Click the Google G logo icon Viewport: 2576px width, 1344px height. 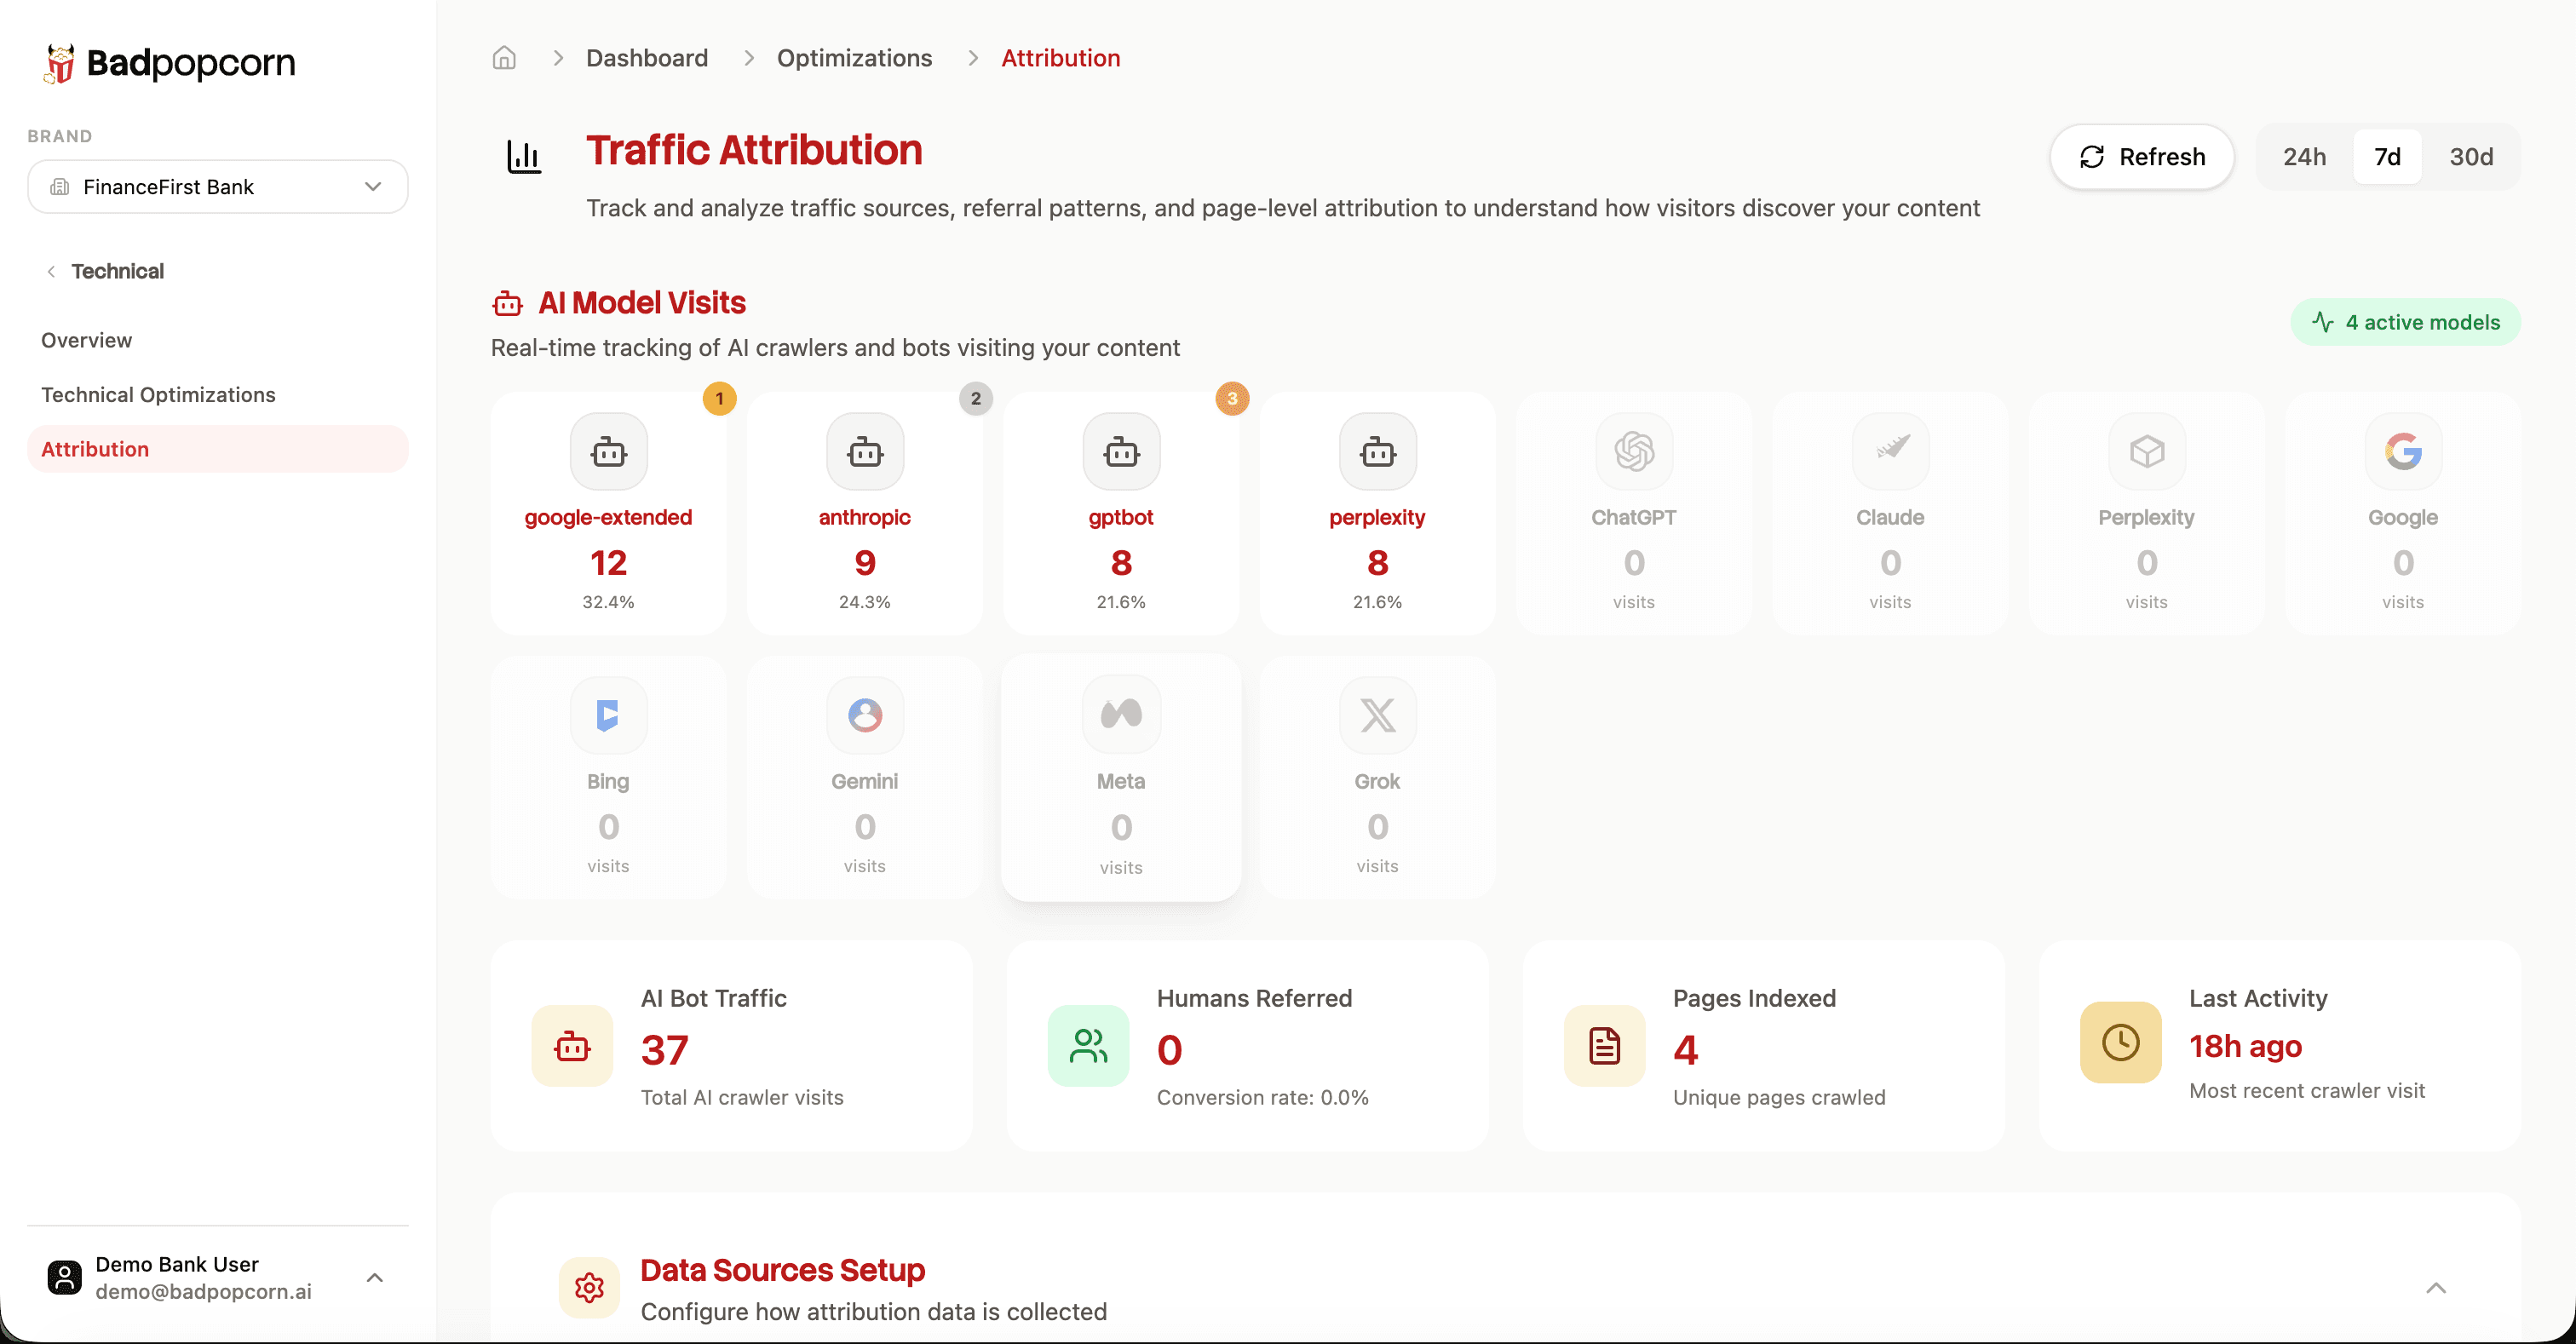[x=2403, y=452]
